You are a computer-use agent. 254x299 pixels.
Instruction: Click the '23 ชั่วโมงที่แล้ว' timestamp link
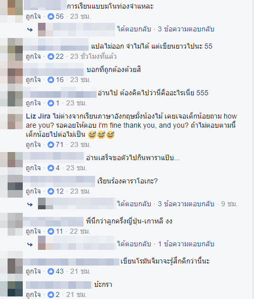tap(93, 56)
